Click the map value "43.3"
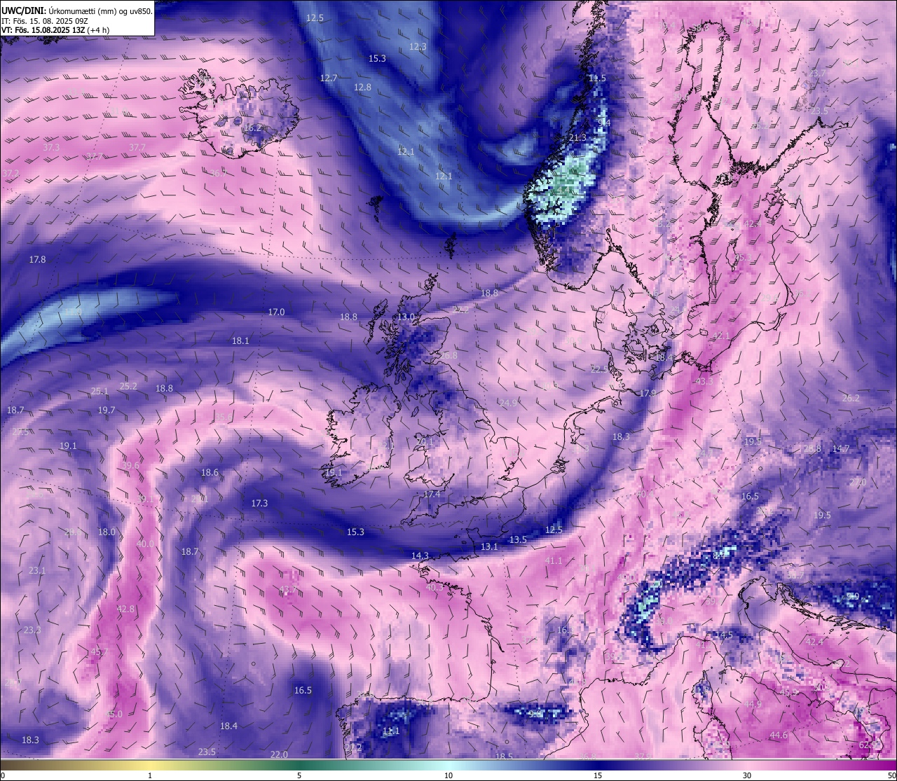 [704, 382]
